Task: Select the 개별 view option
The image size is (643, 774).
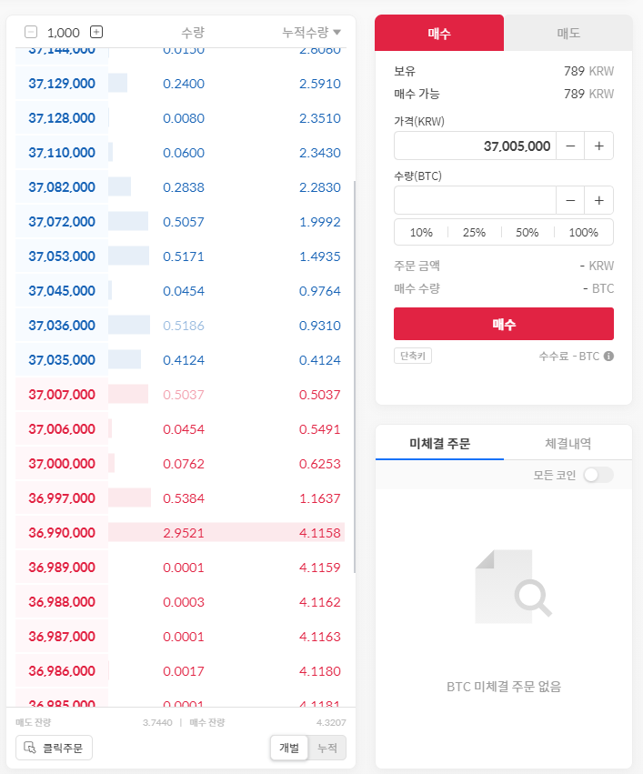Action: [x=289, y=748]
